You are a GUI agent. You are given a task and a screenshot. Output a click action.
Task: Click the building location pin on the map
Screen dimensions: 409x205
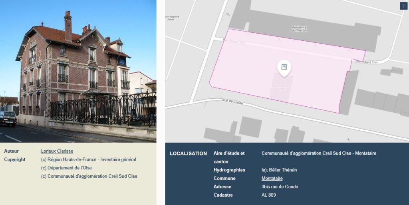pyautogui.click(x=284, y=68)
